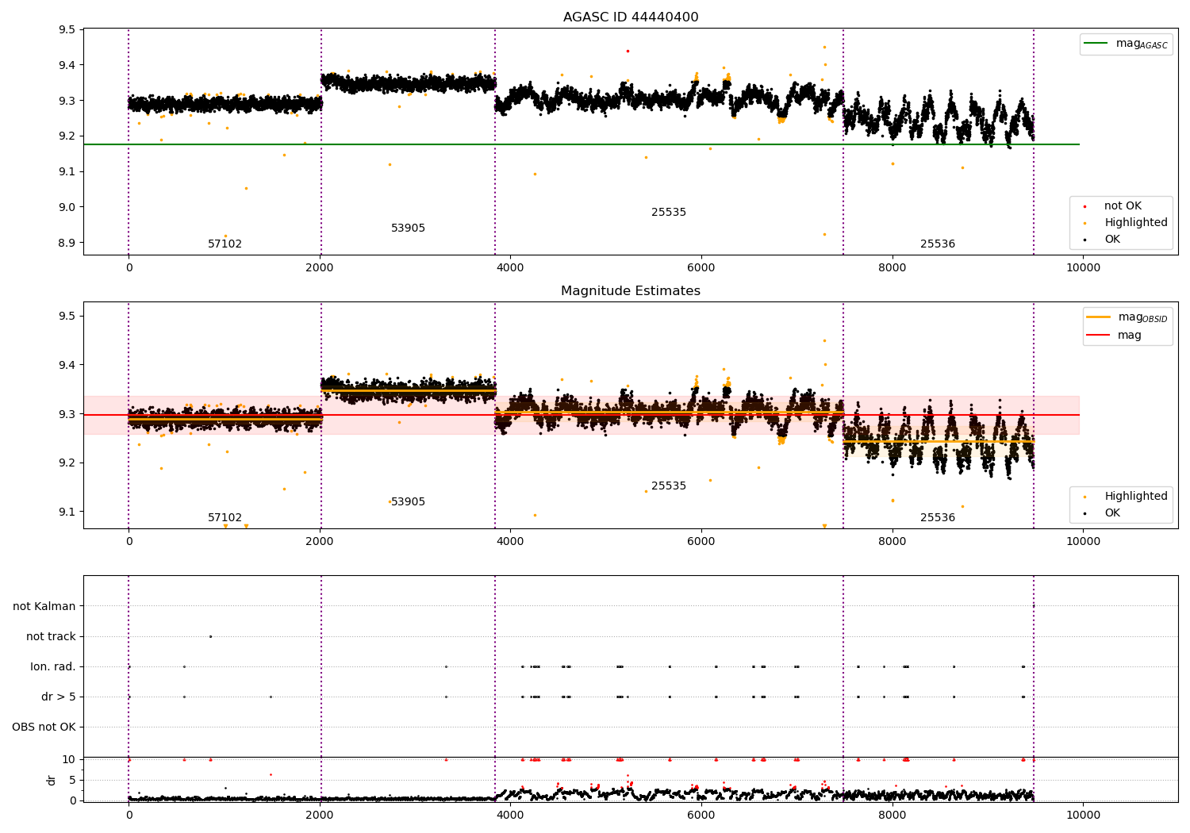The height and width of the screenshot is (833, 1190).
Task: Click obsid label 53905 in Magnitude Estimates plot
Action: click(408, 502)
